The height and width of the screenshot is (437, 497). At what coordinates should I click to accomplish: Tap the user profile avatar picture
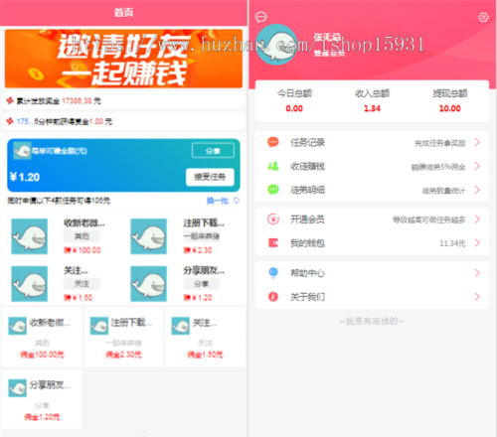276,45
